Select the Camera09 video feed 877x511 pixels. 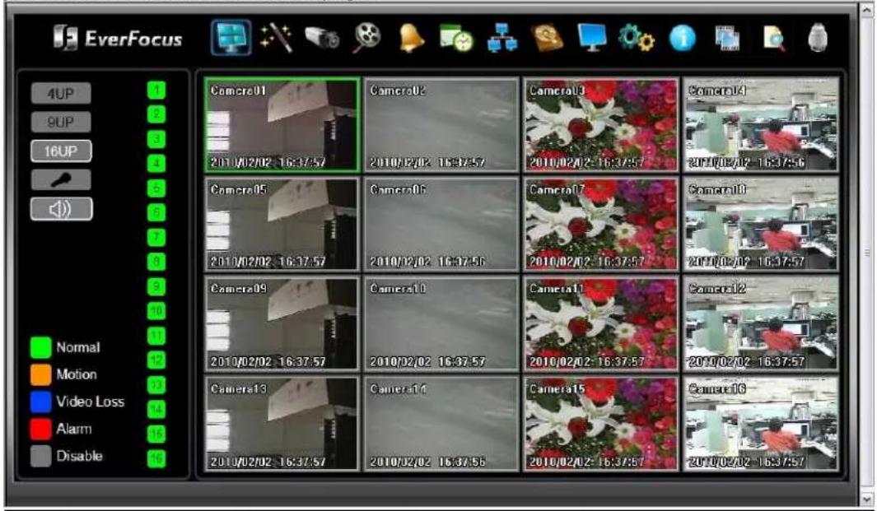click(x=282, y=323)
